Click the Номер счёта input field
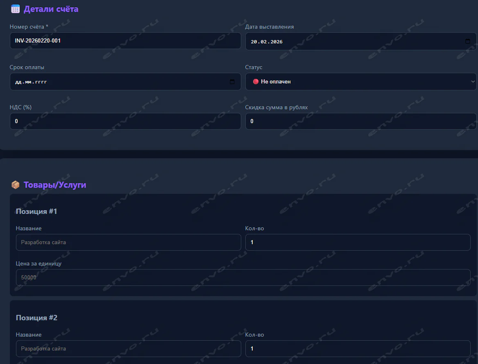The height and width of the screenshot is (364, 478). tap(125, 41)
